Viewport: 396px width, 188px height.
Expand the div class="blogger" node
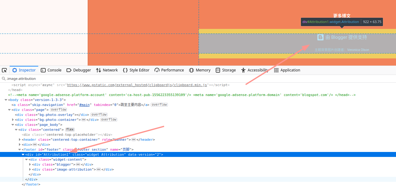(x=30, y=164)
